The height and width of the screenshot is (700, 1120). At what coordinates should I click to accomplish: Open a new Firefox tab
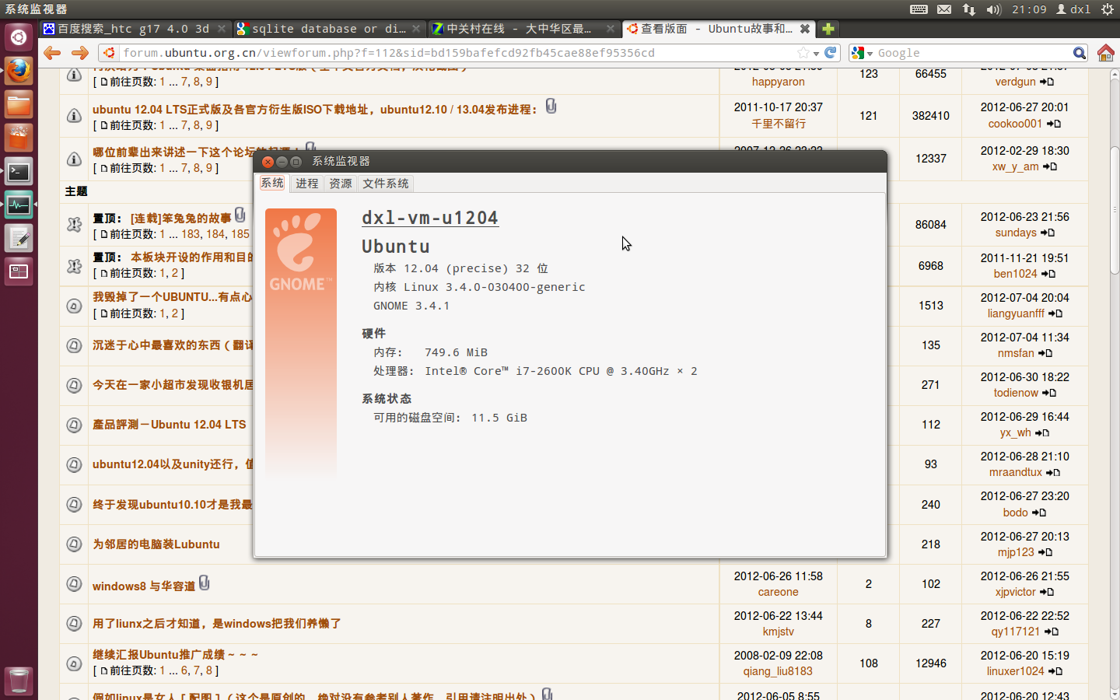tap(828, 29)
